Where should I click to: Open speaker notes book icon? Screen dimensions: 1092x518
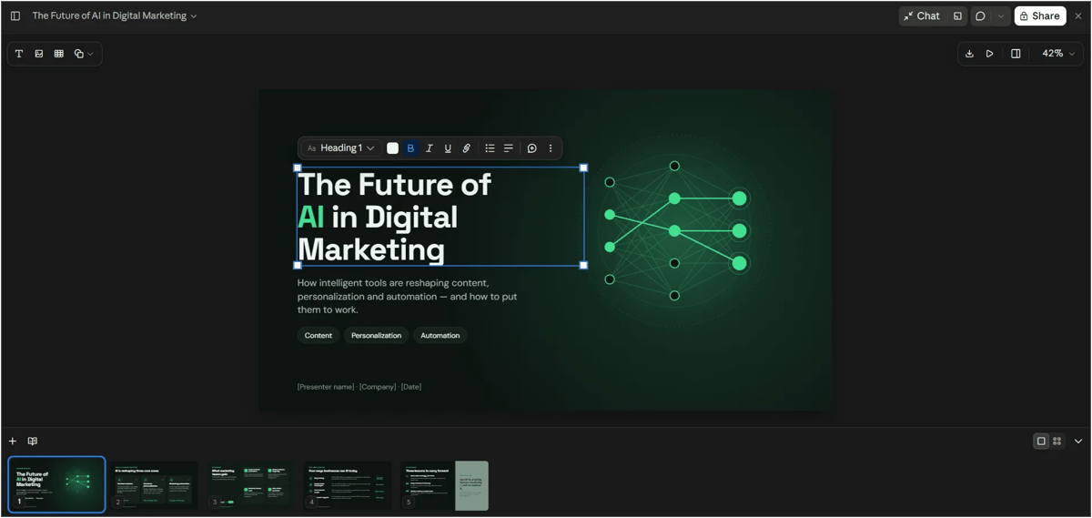pyautogui.click(x=33, y=442)
